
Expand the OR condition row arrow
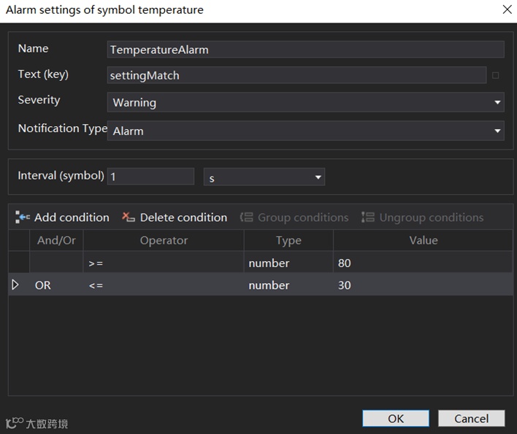[x=15, y=284]
